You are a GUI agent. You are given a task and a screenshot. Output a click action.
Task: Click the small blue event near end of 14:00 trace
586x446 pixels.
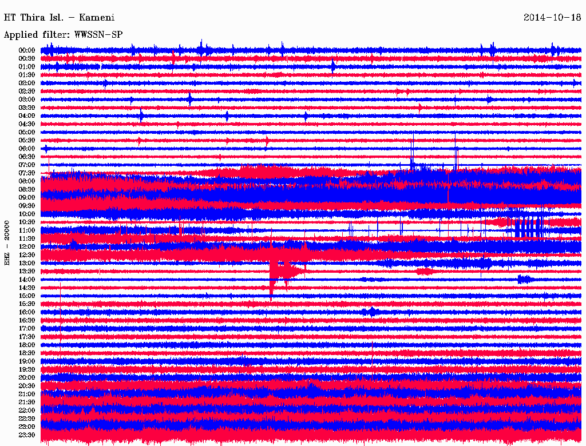[525, 280]
